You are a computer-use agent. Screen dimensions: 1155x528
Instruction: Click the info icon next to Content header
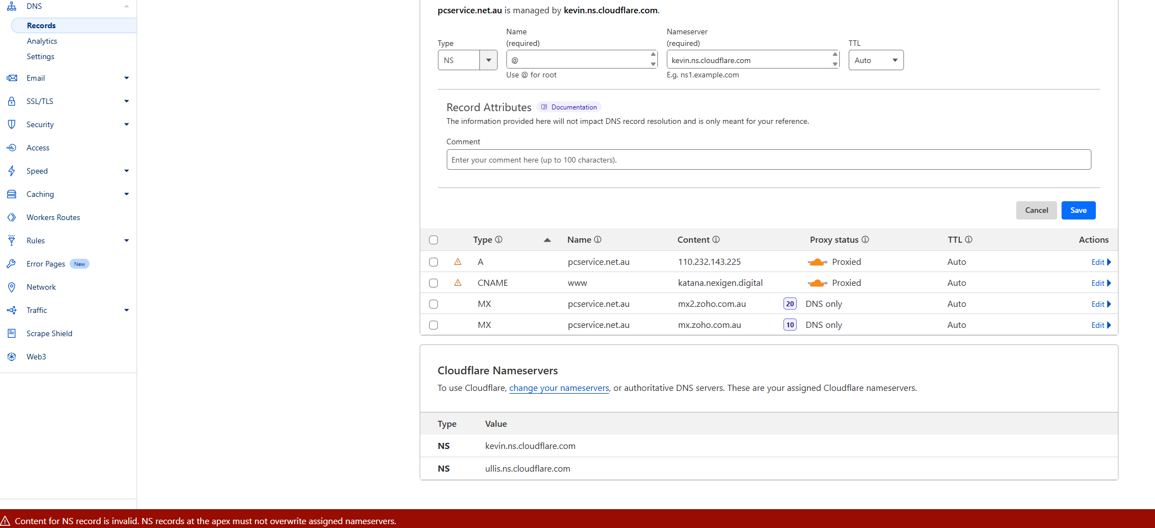tap(716, 239)
